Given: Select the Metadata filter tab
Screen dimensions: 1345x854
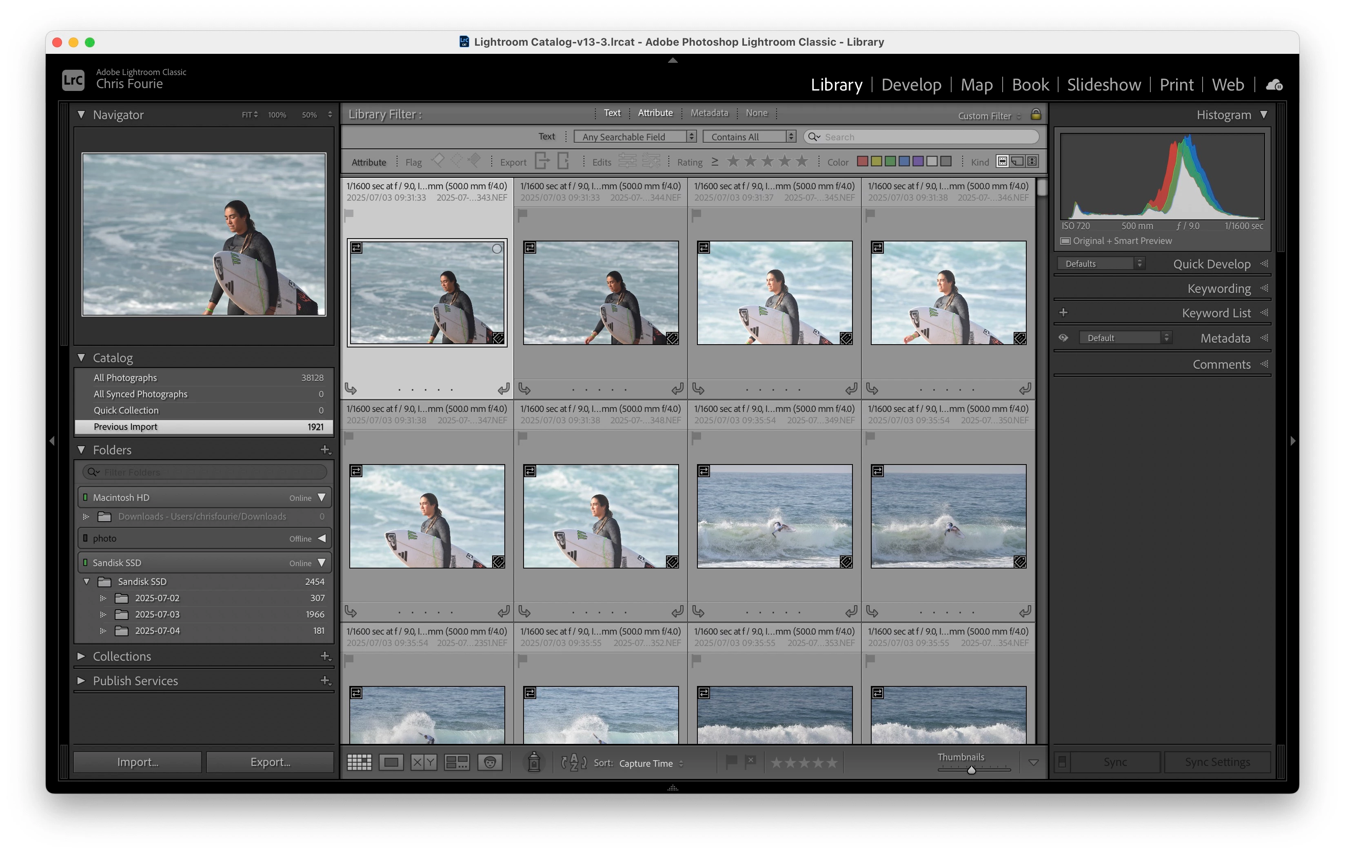Looking at the screenshot, I should coord(709,113).
